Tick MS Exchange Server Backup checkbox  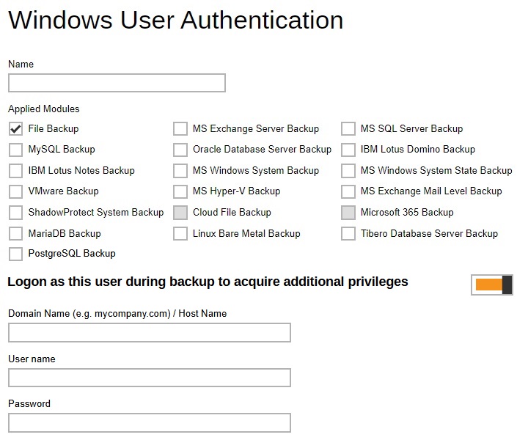180,129
